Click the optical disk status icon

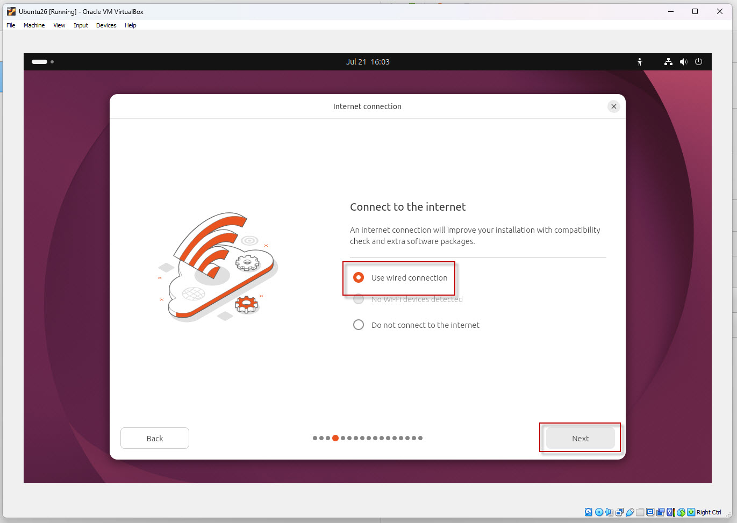599,512
